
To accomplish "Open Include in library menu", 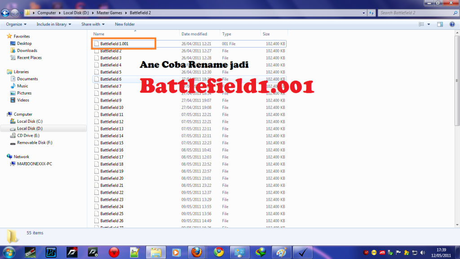I will (54, 24).
